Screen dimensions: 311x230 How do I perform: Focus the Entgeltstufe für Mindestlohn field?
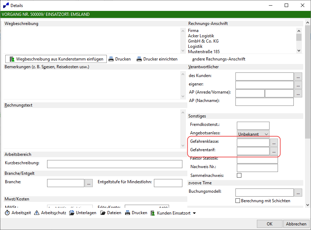(168, 183)
